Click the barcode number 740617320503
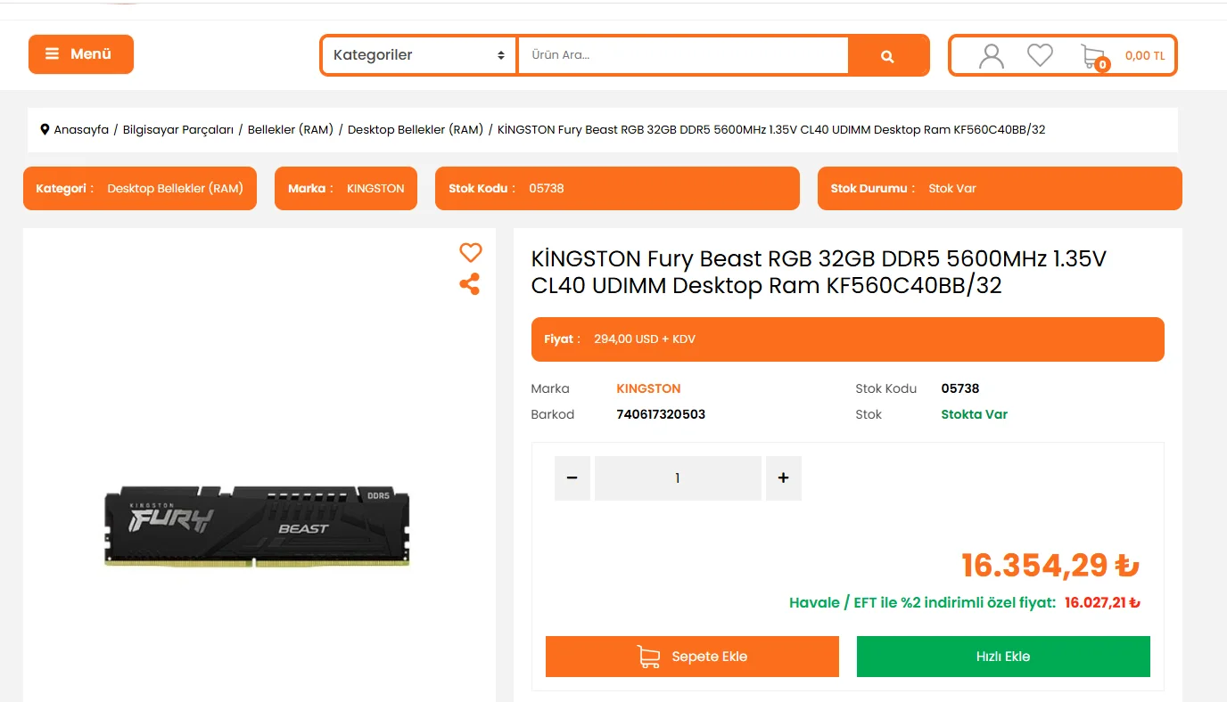 661,414
